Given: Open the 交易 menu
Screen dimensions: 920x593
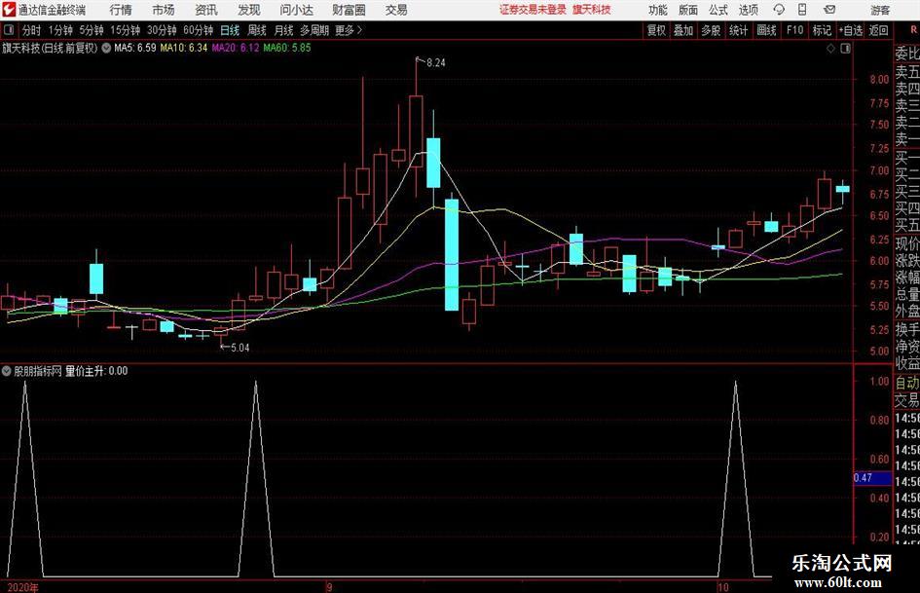Looking at the screenshot, I should 396,10.
